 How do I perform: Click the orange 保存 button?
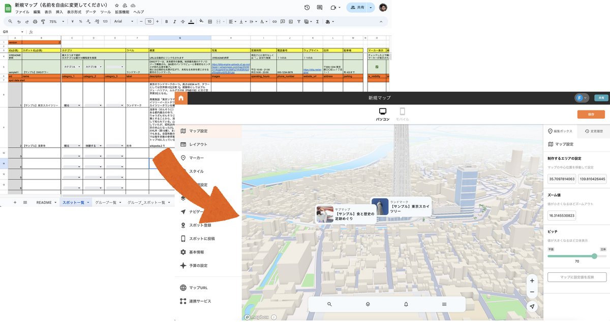click(591, 115)
